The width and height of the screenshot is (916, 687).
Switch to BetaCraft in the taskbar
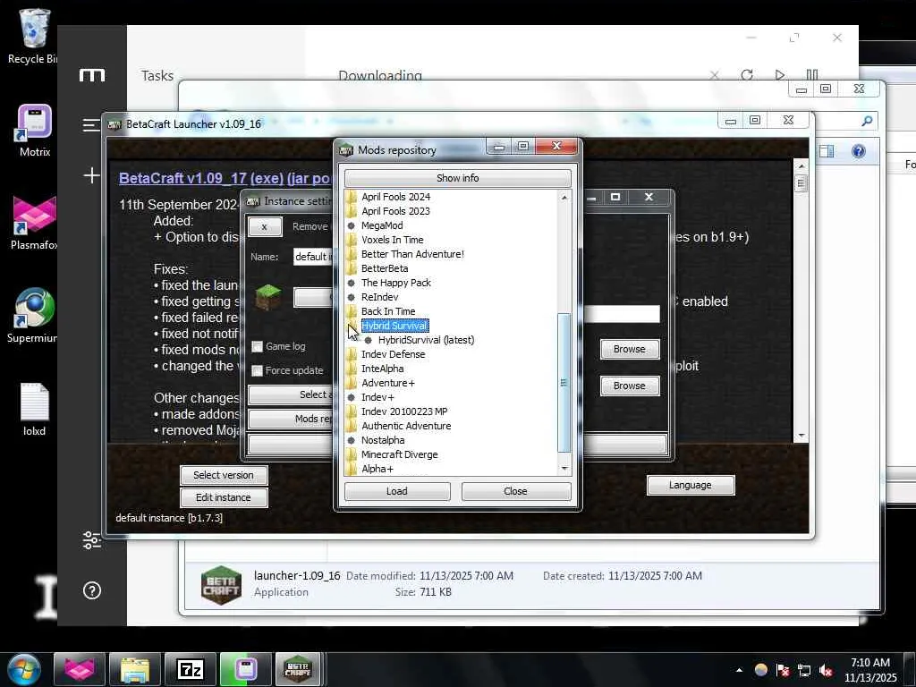[298, 669]
